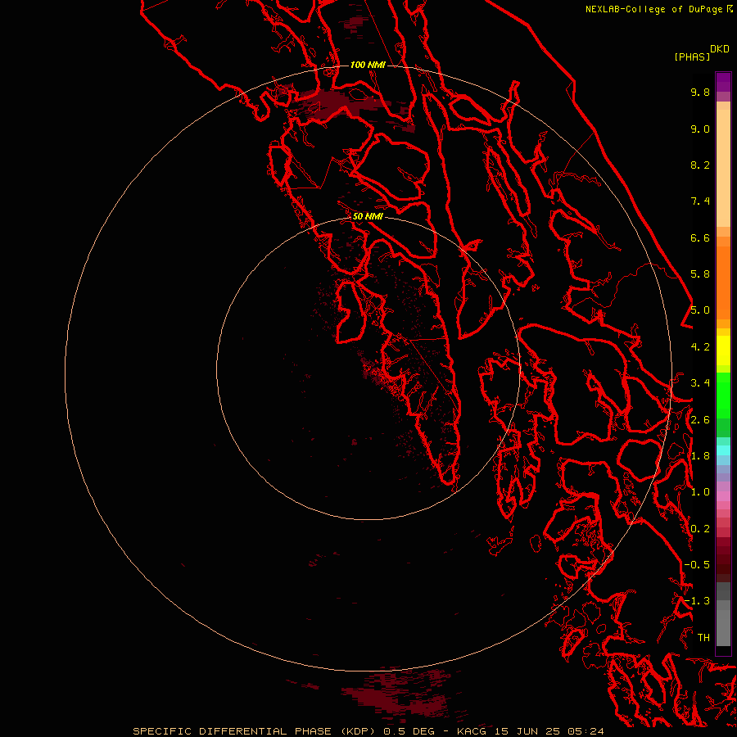Select the bright green band near 3.4
The image size is (737, 737).
723,390
